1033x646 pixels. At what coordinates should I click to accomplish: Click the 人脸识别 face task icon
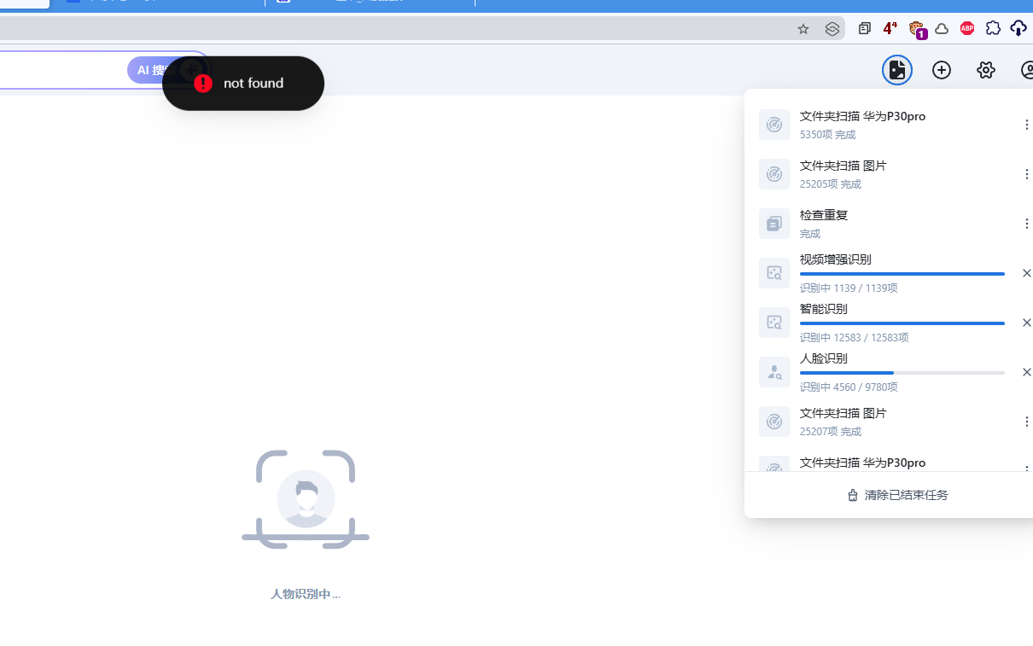(x=774, y=372)
